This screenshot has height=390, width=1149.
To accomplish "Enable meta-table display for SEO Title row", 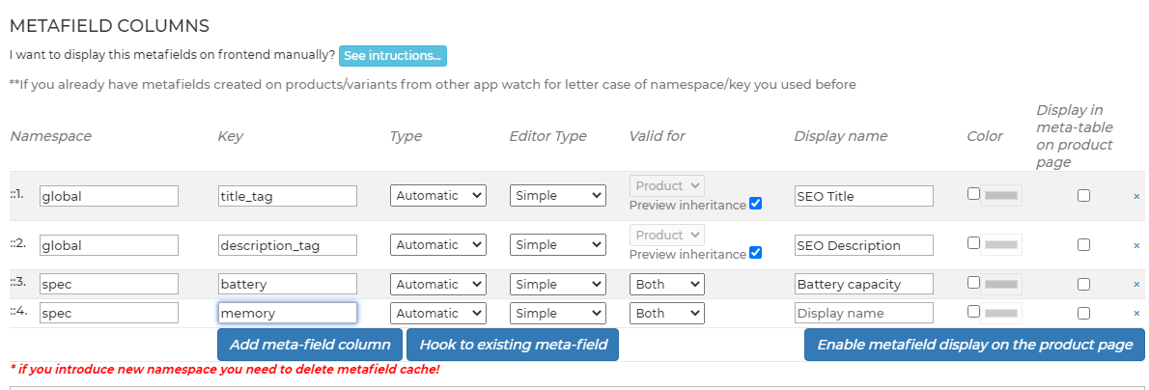I will (1084, 196).
